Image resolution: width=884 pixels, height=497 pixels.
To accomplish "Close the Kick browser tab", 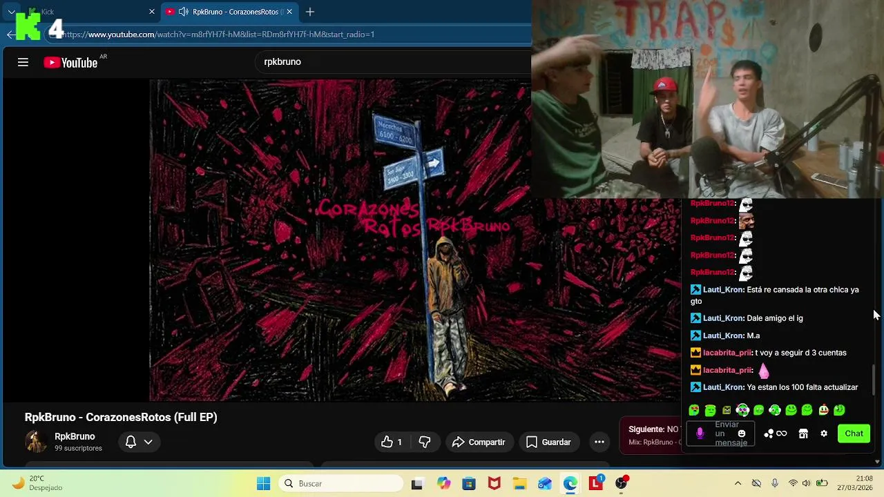I will click(x=152, y=12).
